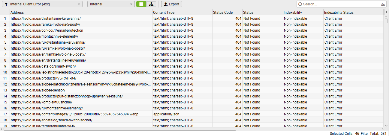Click the horizontal scrollbar left arrow
Viewport: 389px width, 136px height.
[x=2, y=129]
